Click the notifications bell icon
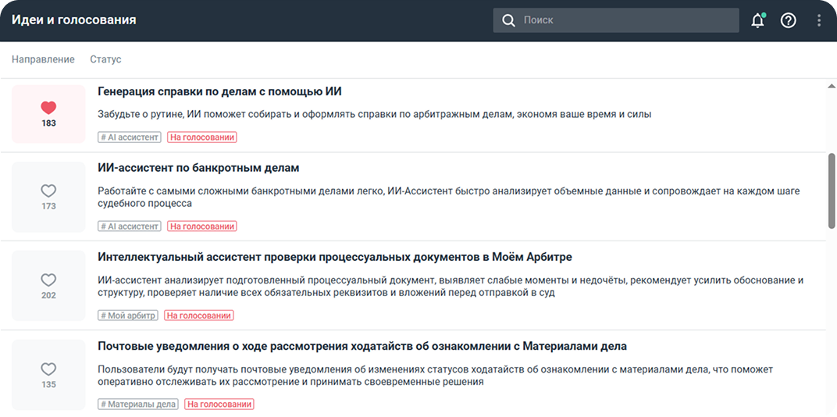This screenshot has height=417, width=837. (x=757, y=20)
